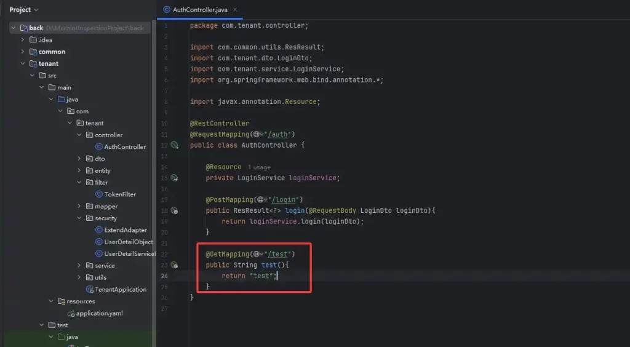Expand the common module folder
This screenshot has height=347, width=630.
coord(23,52)
